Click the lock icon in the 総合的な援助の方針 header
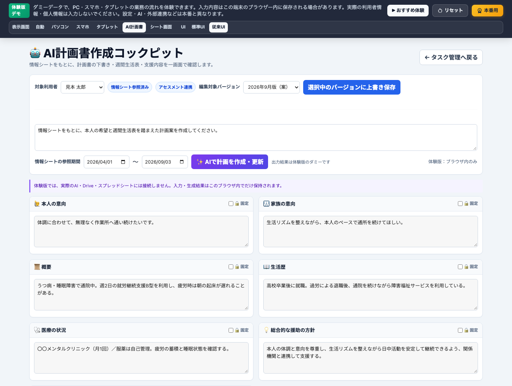Viewport: 512px width, 386px height. [466, 330]
